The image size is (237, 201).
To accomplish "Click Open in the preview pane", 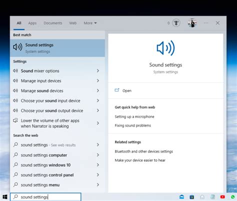I will [127, 90].
